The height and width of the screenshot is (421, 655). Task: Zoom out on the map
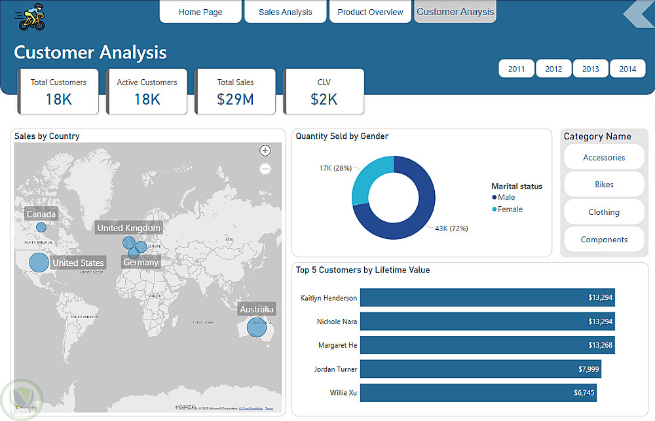click(265, 169)
